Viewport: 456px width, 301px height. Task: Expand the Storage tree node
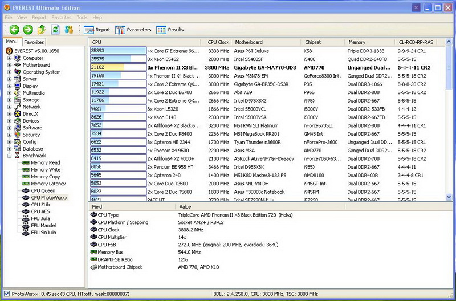coord(9,100)
